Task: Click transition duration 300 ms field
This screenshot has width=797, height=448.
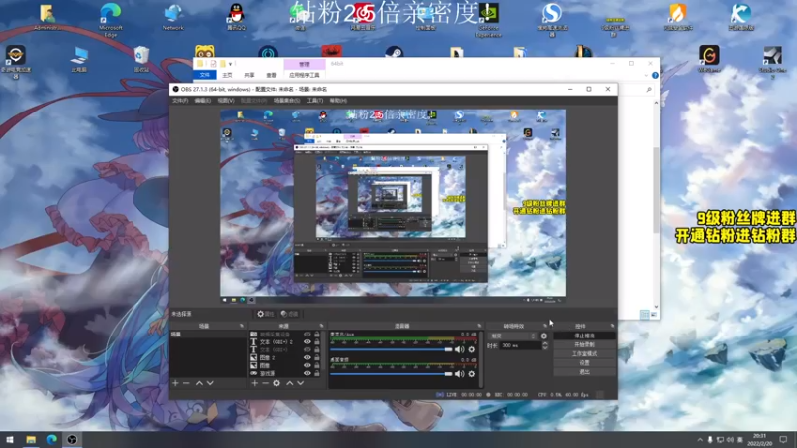Action: tap(519, 345)
